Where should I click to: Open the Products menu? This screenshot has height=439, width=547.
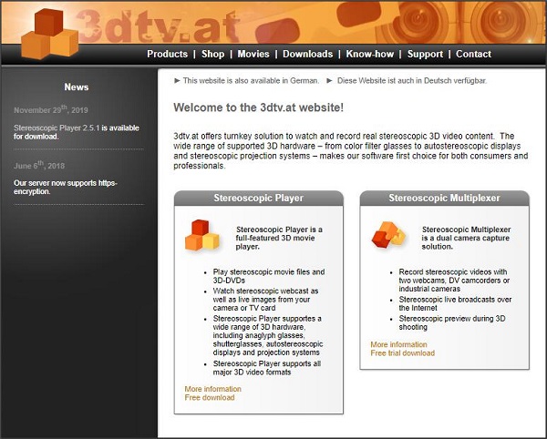click(x=168, y=54)
